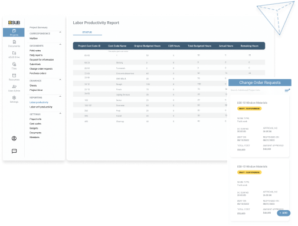Click the Labor Productivity Report heading
The height and width of the screenshot is (226, 298).
(96, 23)
